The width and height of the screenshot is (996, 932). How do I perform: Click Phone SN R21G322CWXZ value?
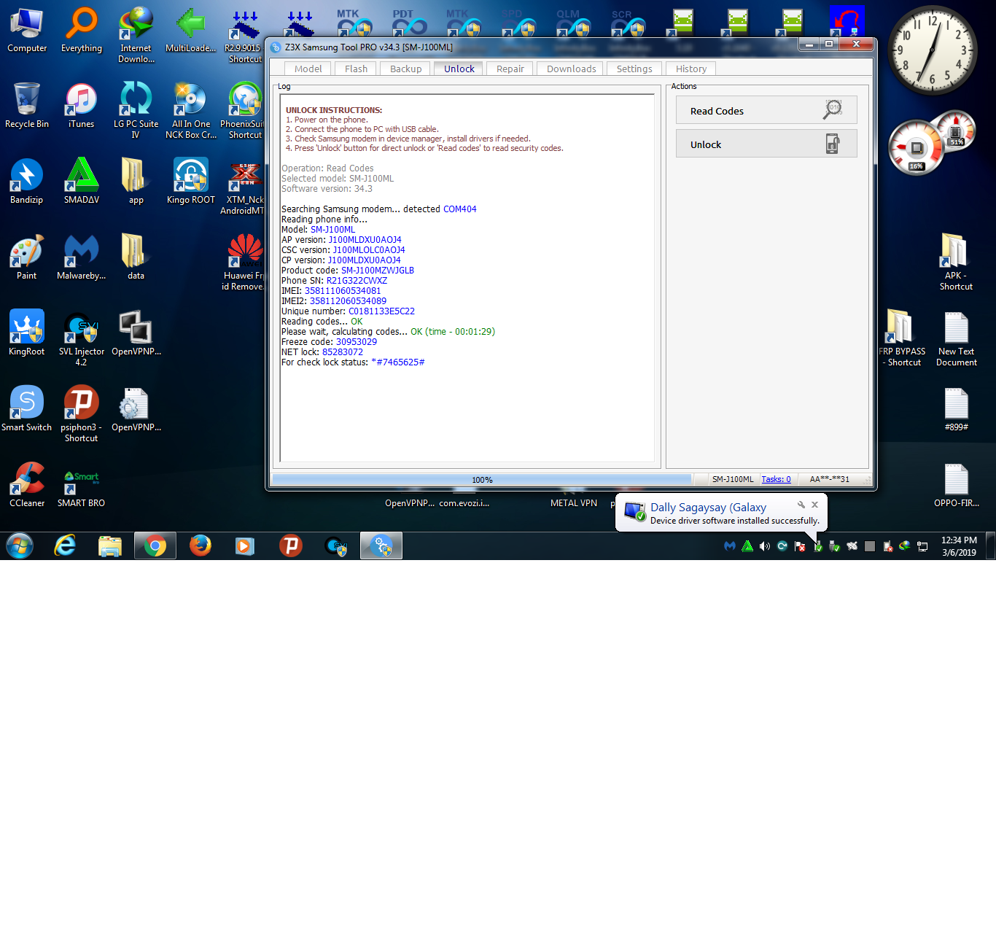[x=357, y=281]
